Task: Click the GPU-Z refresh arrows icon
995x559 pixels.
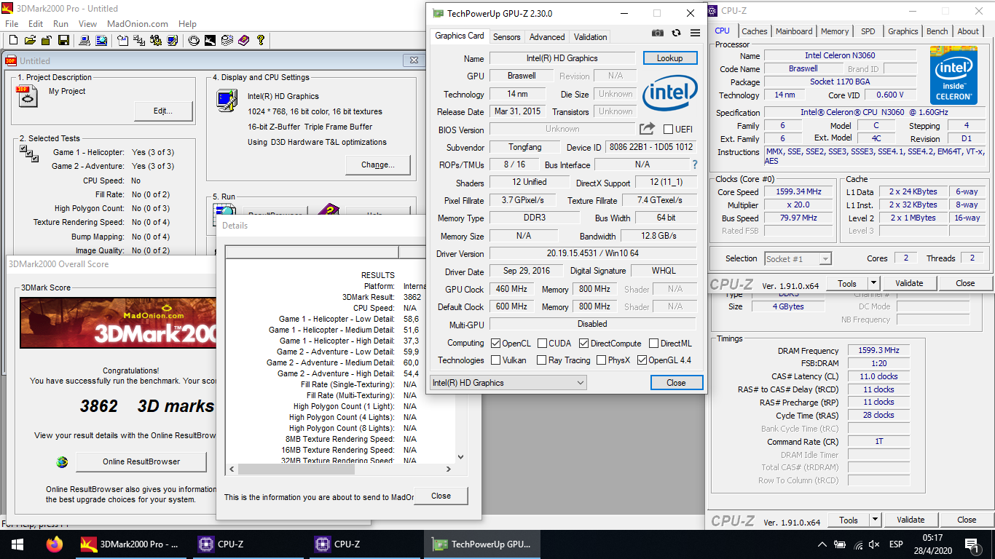Action: click(676, 33)
